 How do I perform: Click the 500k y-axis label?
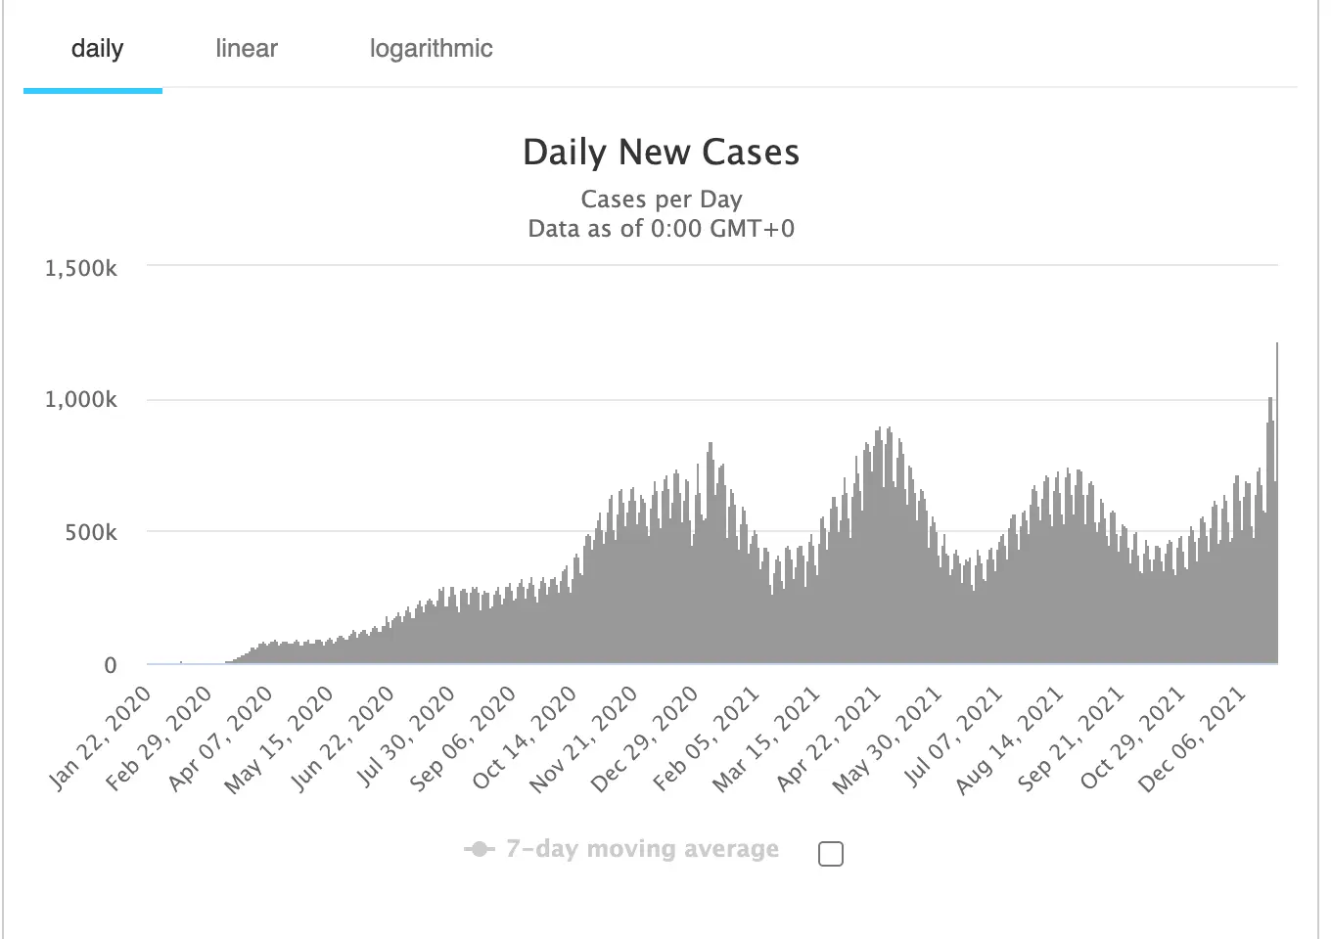(91, 532)
